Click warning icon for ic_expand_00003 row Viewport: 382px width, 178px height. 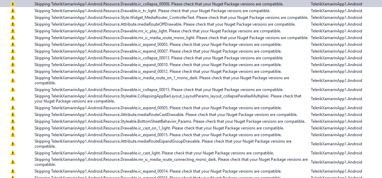tap(13, 44)
